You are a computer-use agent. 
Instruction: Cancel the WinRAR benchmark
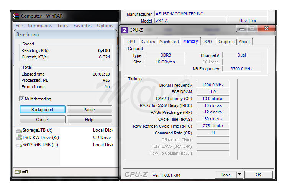click(42, 120)
